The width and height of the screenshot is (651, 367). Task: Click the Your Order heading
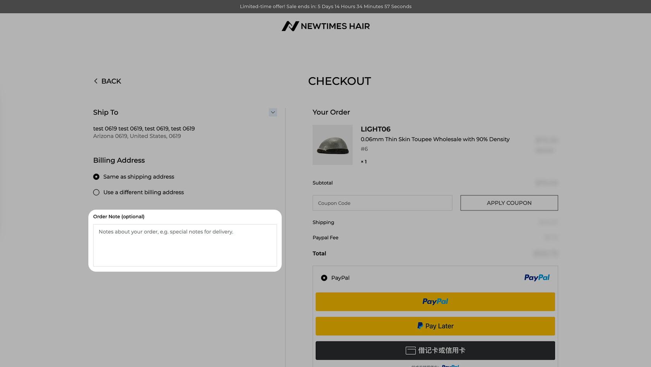tap(331, 112)
